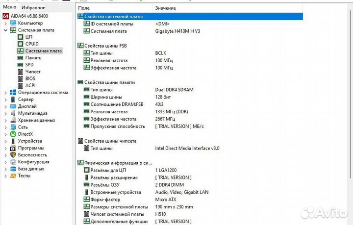Click the Компьютер monitor icon
This screenshot has width=353, height=225.
coord(13,23)
